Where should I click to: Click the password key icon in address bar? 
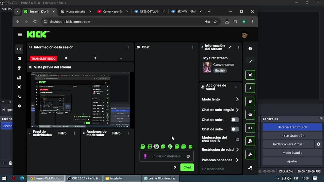coord(207,22)
